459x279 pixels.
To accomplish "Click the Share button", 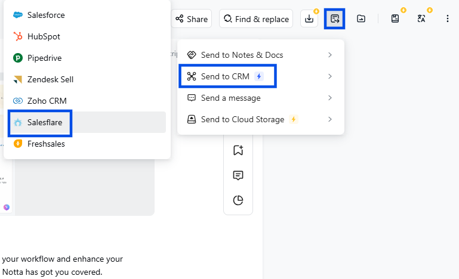I will click(x=192, y=19).
